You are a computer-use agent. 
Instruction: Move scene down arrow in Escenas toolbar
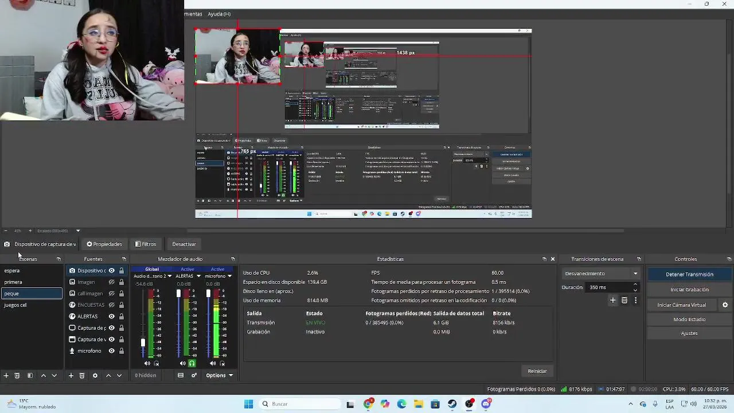(54, 375)
